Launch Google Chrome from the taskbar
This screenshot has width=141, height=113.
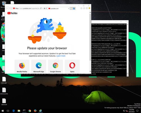tap(30, 111)
